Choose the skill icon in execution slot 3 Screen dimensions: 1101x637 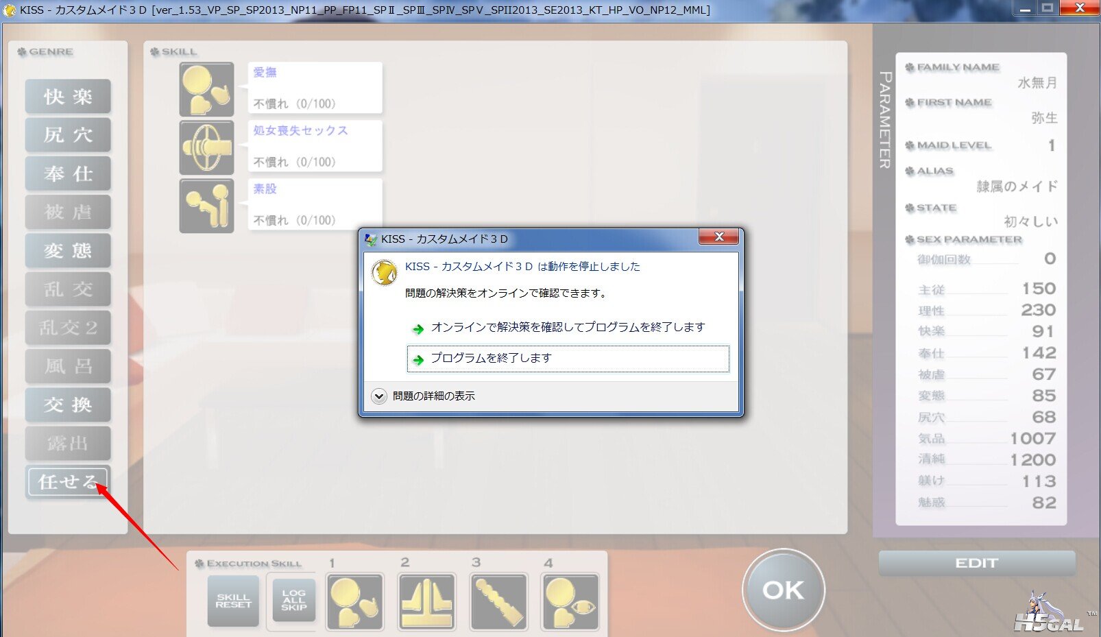(498, 601)
